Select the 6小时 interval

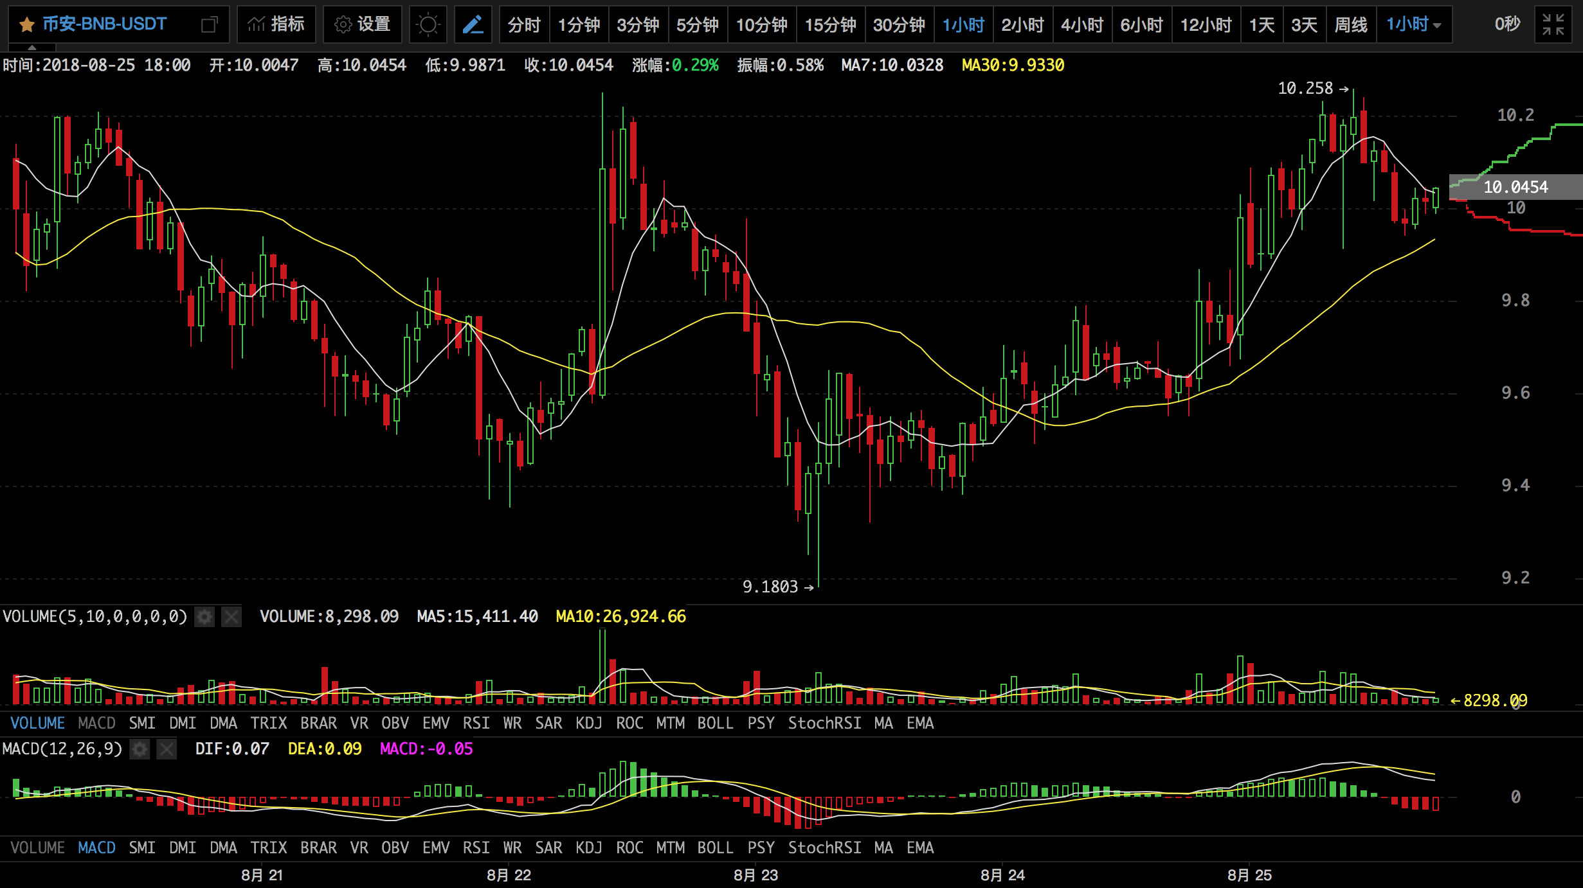click(1141, 25)
